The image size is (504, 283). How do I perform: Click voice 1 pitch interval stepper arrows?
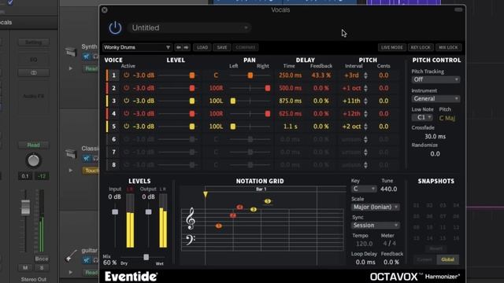pos(365,75)
